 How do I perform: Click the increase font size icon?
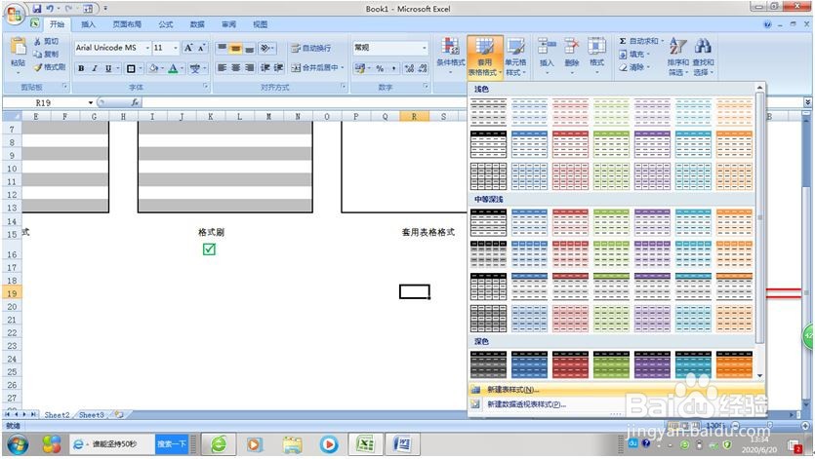tap(188, 48)
